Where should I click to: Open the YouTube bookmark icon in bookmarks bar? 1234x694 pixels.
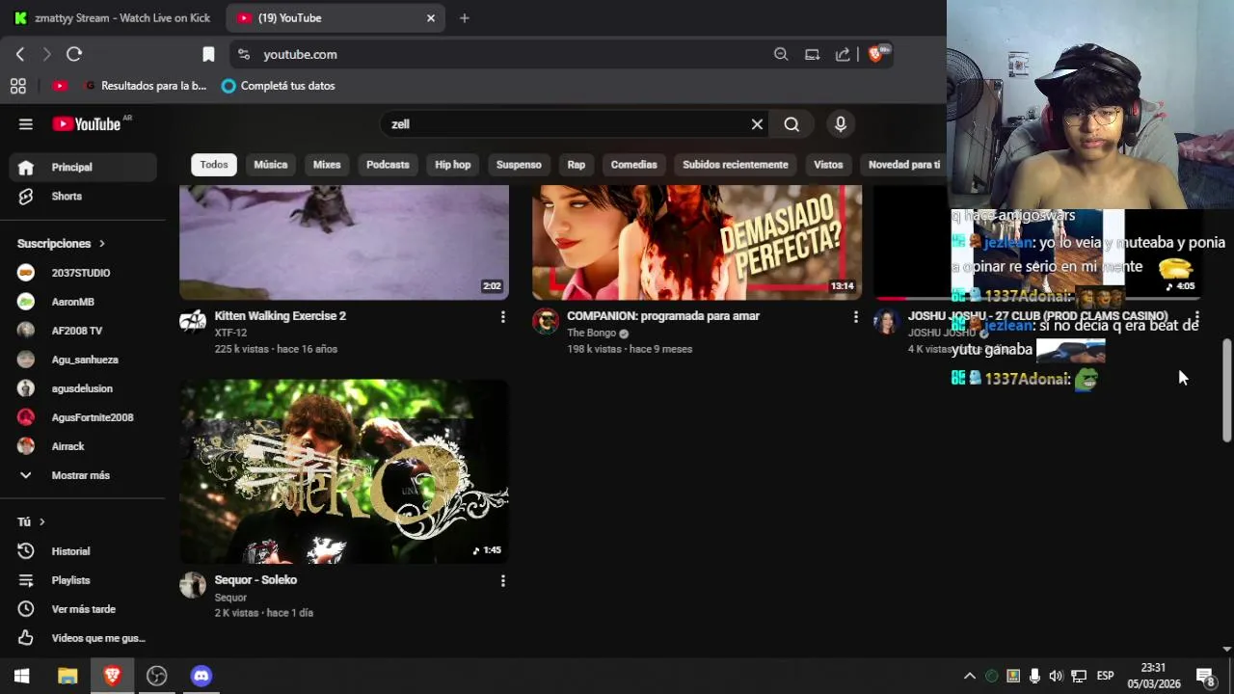[60, 86]
